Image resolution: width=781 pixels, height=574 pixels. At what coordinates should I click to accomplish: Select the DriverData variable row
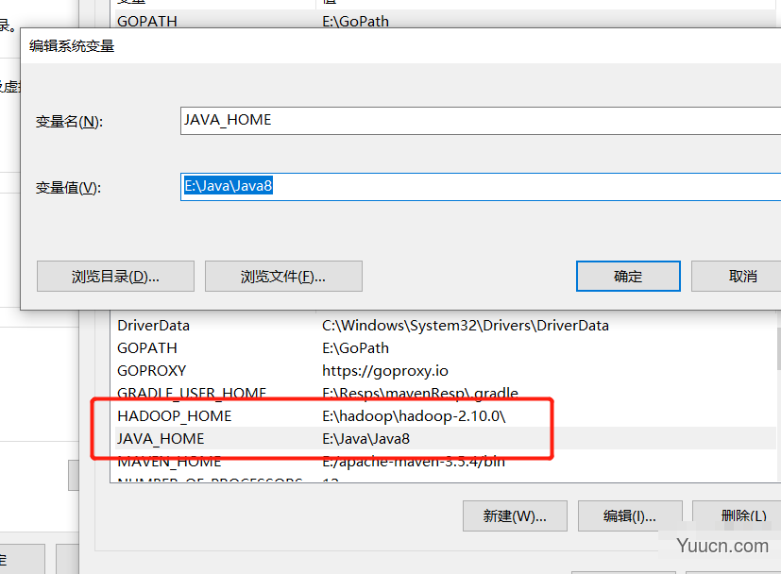click(x=446, y=326)
